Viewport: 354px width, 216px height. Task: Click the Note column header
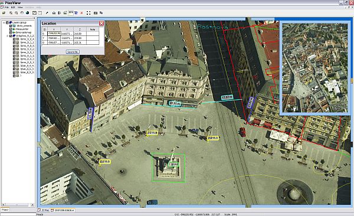[93, 30]
